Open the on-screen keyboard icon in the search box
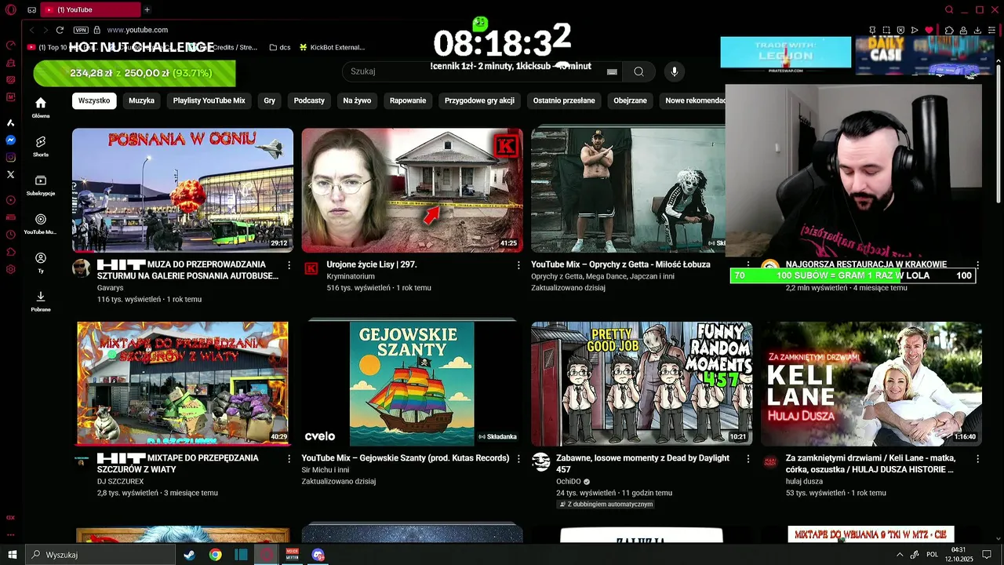The height and width of the screenshot is (565, 1004). [x=612, y=71]
